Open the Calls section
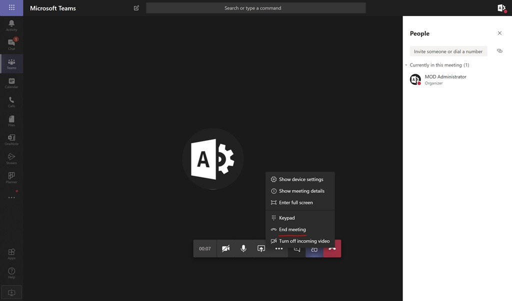 11,101
